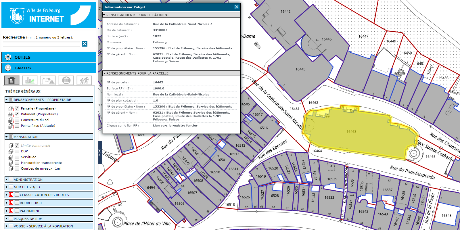Image resolution: width=460 pixels, height=230 pixels.
Task: Click into the Recherche search field
Action: 41,44
